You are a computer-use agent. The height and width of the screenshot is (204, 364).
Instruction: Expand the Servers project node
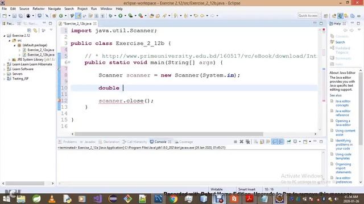4,74
